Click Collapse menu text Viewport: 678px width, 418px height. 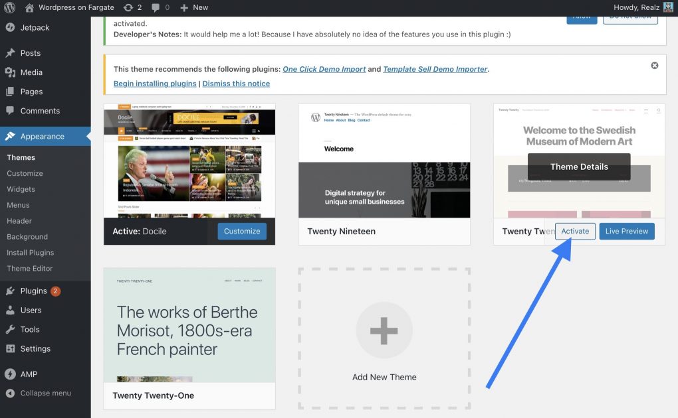click(45, 393)
